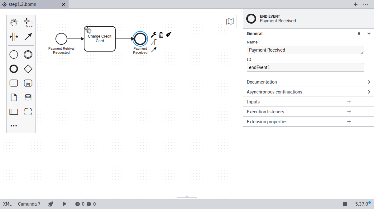Image resolution: width=374 pixels, height=209 pixels.
Task: Choose the Create/Remove Space tool
Action: pos(14,37)
